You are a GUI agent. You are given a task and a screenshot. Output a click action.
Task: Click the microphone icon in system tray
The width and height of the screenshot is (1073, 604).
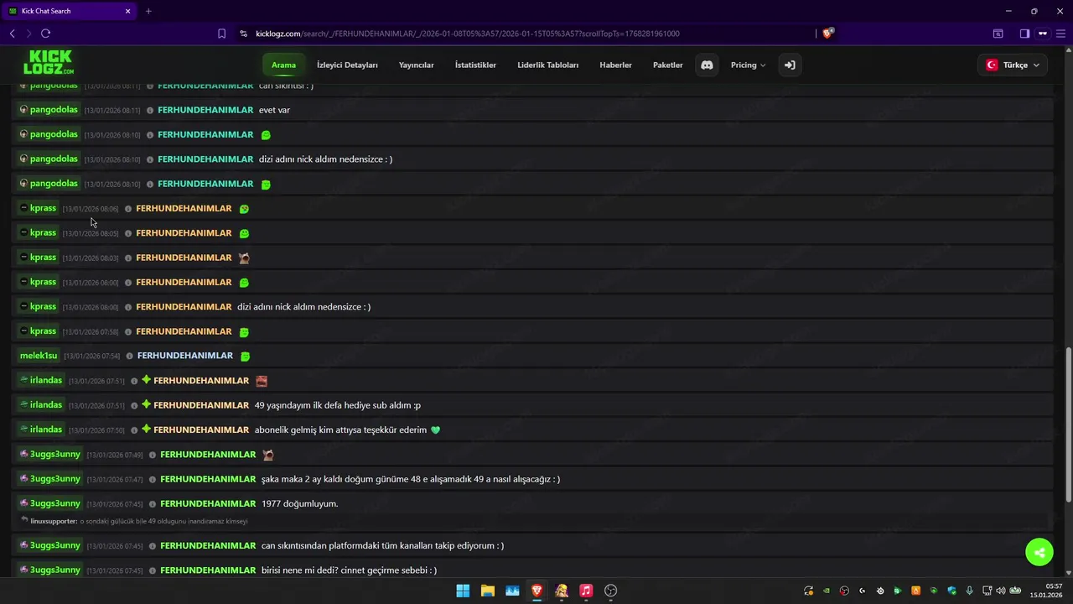pyautogui.click(x=969, y=591)
